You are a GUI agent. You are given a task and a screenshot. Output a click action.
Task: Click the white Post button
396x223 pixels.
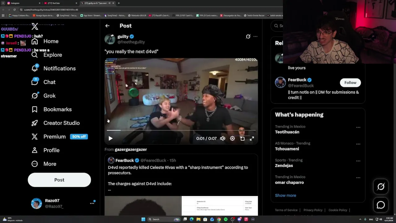[59, 180]
